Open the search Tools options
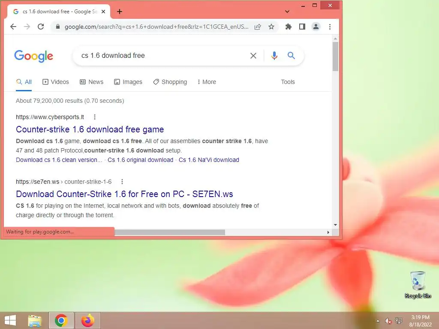Screen dimensions: 439x329 pyautogui.click(x=288, y=82)
